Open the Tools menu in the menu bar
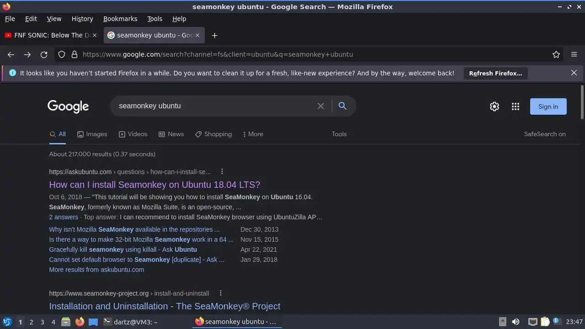This screenshot has height=329, width=585. pos(154,19)
